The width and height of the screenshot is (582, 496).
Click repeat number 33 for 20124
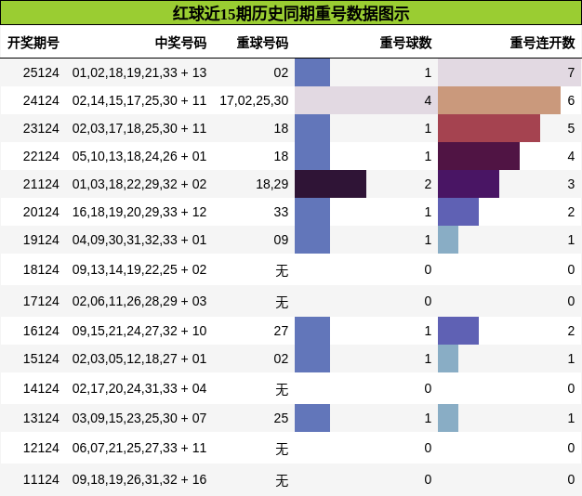[281, 212]
